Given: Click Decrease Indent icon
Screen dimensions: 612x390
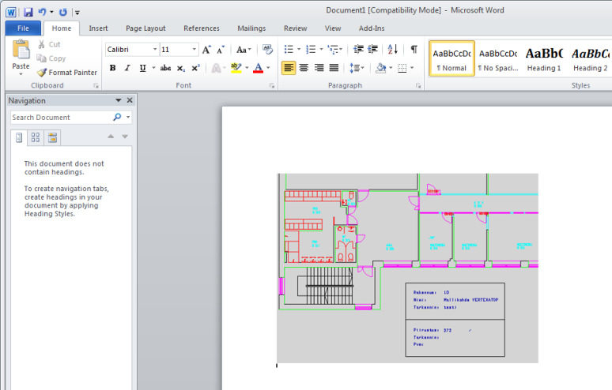Looking at the screenshot, I should 358,49.
